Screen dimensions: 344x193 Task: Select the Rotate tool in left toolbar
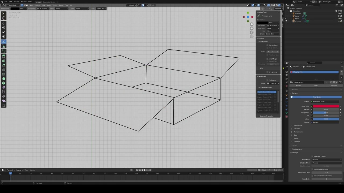4,27
